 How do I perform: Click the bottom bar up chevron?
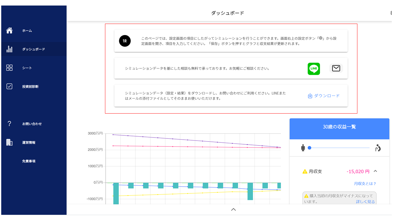pos(233,209)
